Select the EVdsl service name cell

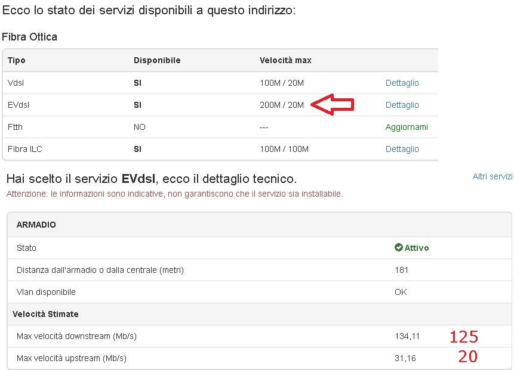pos(19,105)
